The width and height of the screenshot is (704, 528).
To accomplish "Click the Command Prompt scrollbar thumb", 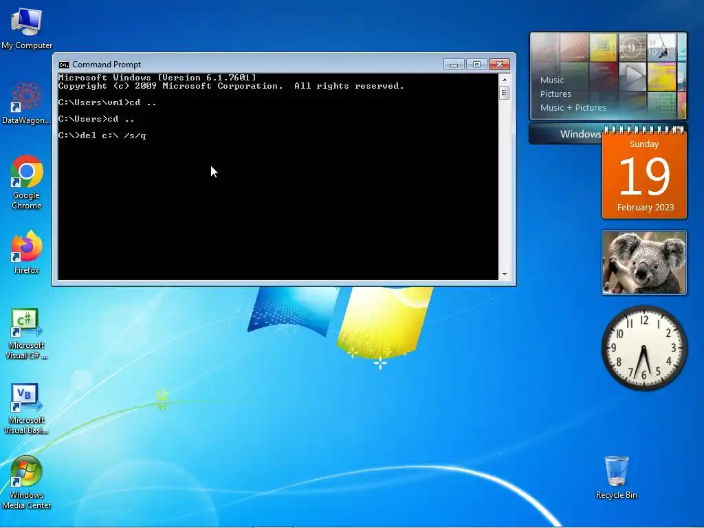I will (x=505, y=93).
